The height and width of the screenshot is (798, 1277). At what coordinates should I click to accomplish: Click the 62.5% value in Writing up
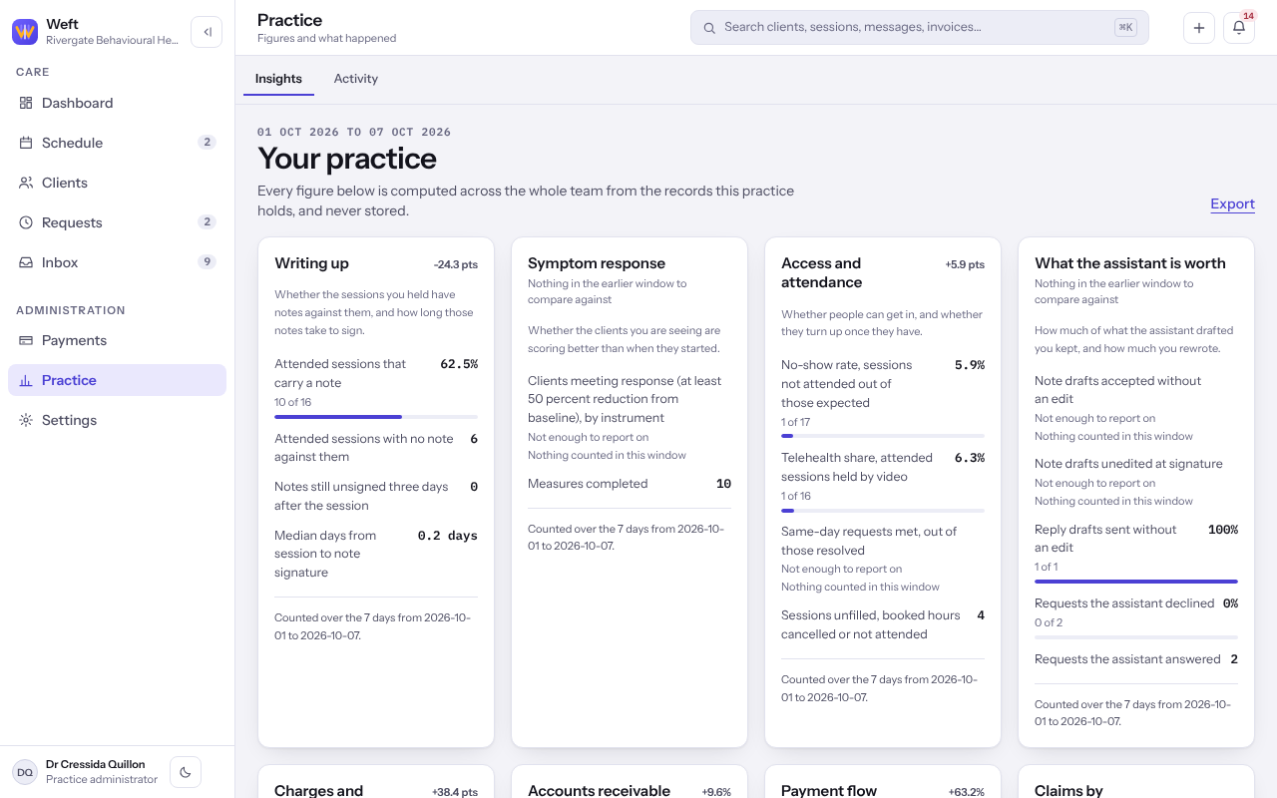click(459, 364)
